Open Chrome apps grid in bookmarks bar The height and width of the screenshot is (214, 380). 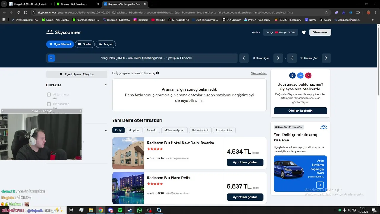(x=4, y=20)
